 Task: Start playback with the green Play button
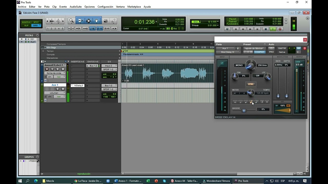pos(273,29)
